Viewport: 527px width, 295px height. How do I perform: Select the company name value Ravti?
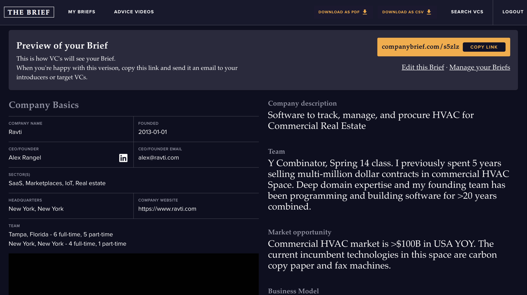click(x=15, y=132)
